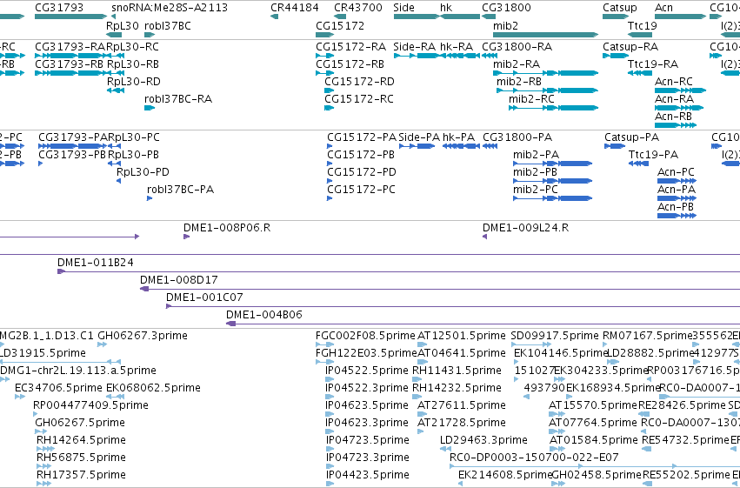Select EST RC0-DP0003-150700-022-E07

pyautogui.click(x=534, y=458)
